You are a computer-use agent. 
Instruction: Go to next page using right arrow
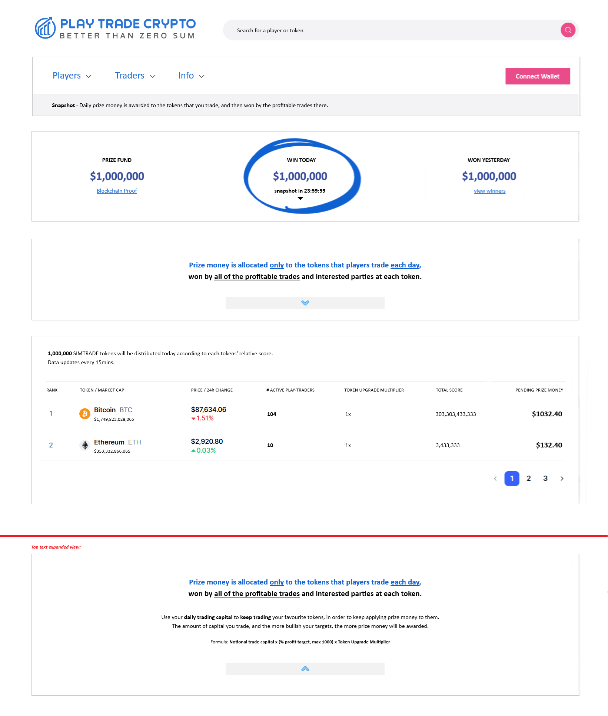pos(562,479)
